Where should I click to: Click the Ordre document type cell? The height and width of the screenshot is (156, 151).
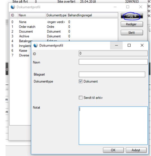pyautogui.click(x=51, y=27)
